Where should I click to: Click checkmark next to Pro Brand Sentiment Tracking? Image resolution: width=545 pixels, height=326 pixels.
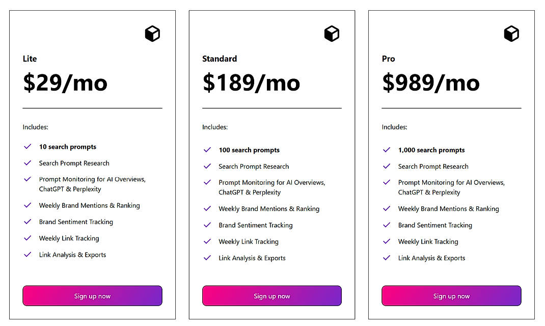387,225
